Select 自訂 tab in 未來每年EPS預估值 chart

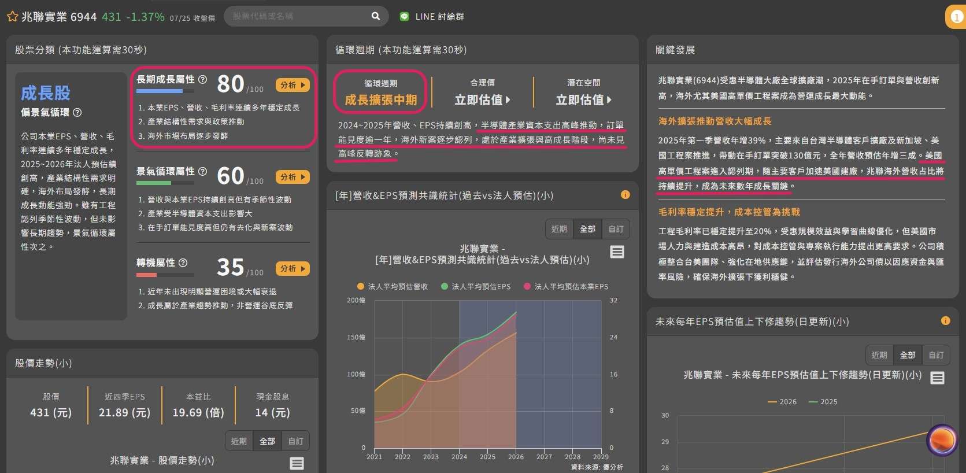[936, 355]
